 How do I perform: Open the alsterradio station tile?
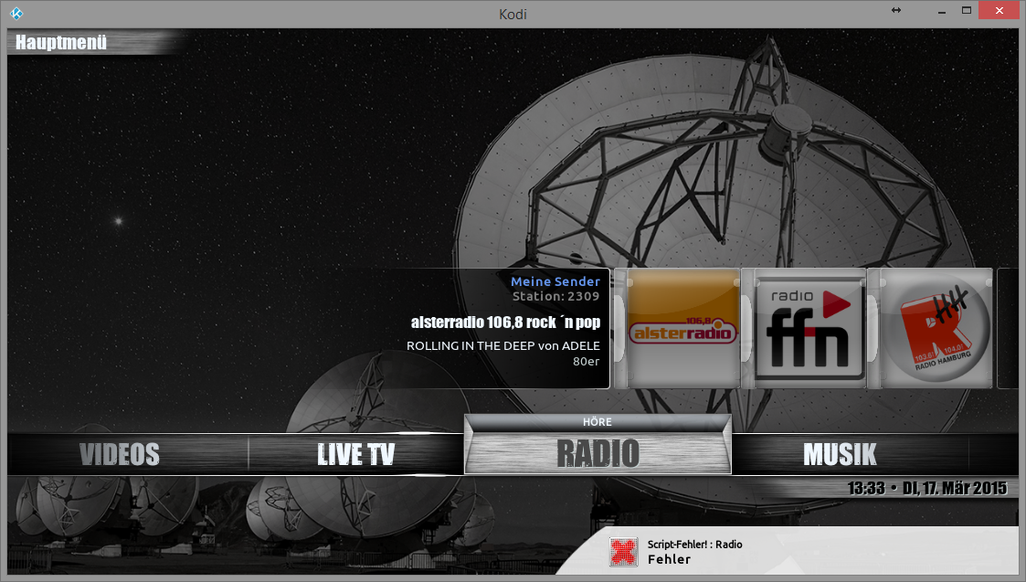pyautogui.click(x=682, y=328)
